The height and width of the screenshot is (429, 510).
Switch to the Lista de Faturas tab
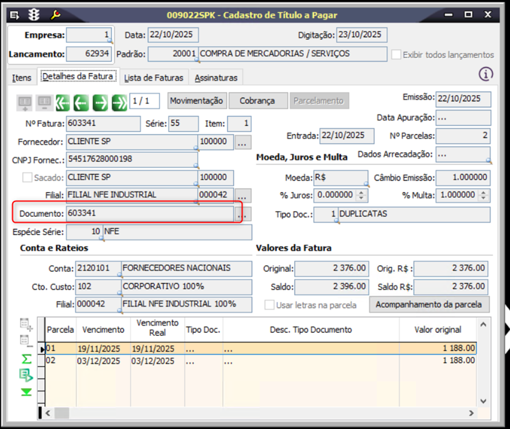click(x=154, y=78)
